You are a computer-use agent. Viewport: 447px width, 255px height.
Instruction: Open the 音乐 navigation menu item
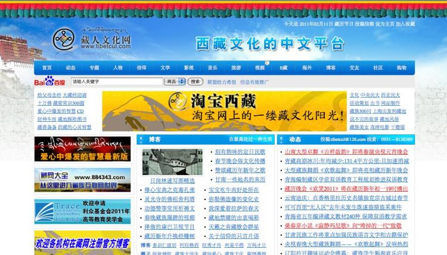(213, 68)
